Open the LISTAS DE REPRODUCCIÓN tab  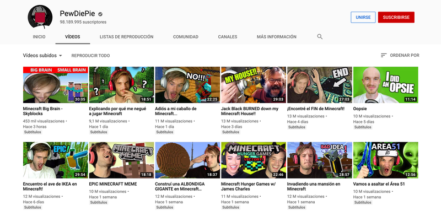pyautogui.click(x=127, y=37)
